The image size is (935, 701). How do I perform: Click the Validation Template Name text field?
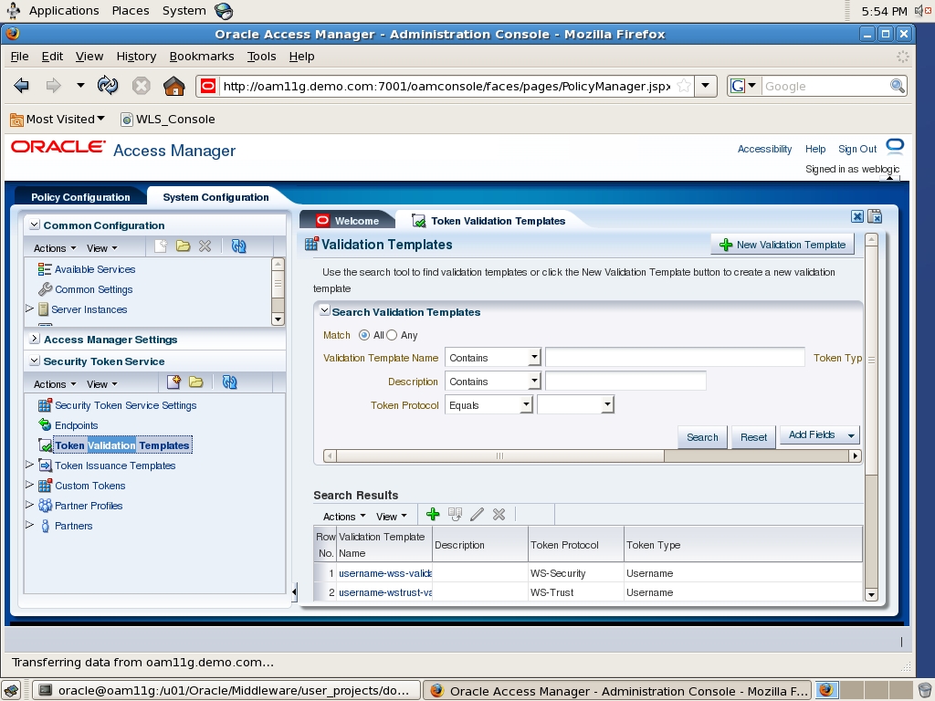675,357
